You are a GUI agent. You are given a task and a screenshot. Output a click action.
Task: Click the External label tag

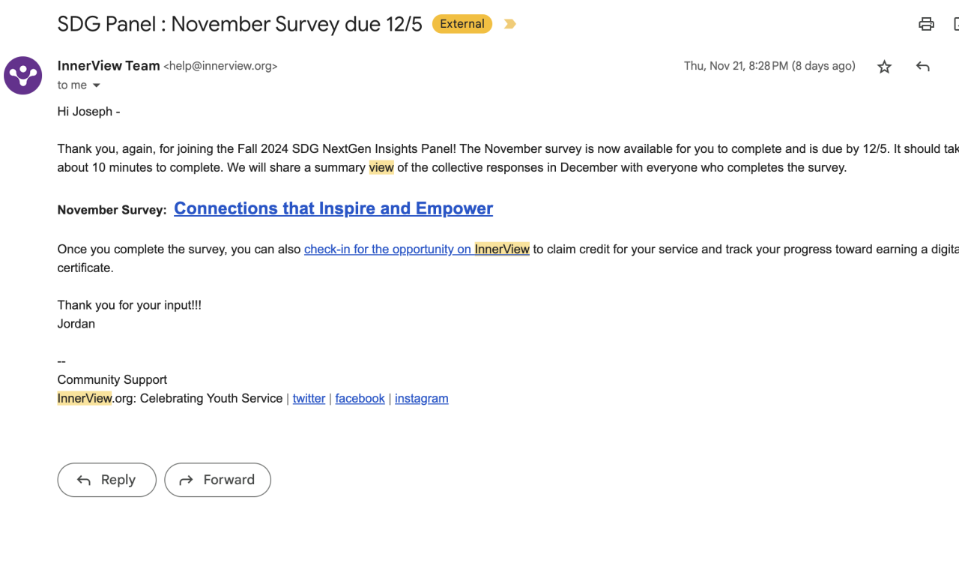click(x=462, y=24)
